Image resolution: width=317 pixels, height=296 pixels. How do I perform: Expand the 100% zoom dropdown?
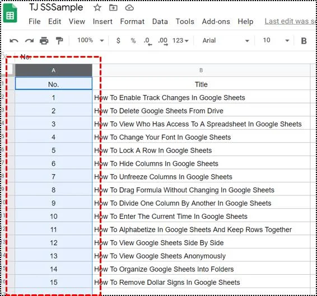click(x=91, y=40)
